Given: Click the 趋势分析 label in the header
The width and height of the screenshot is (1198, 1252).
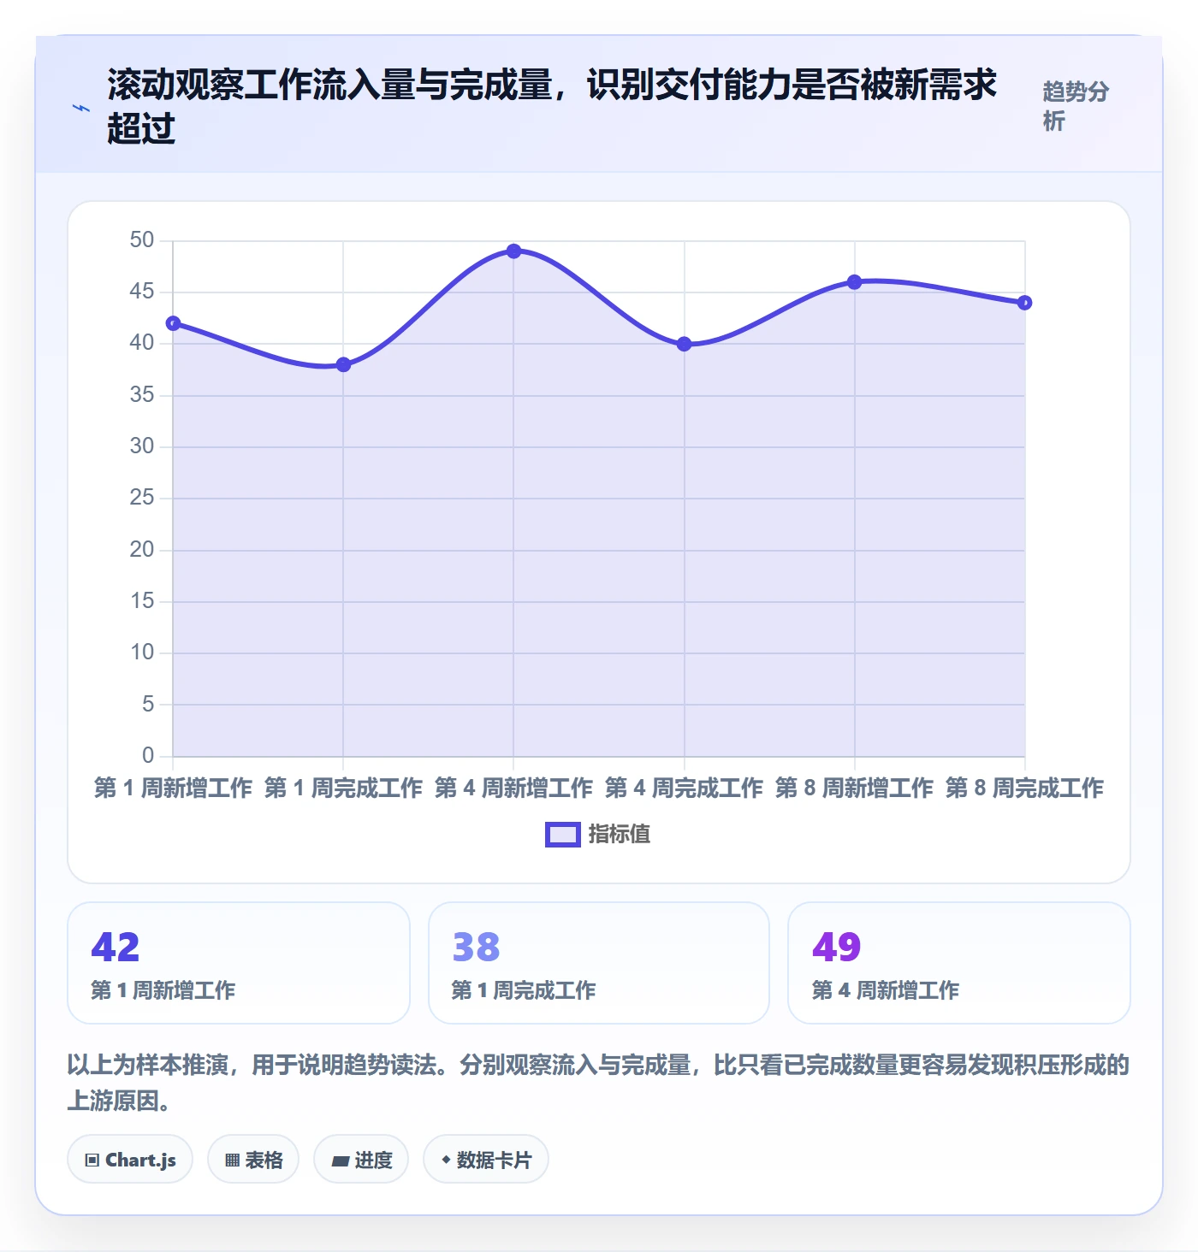Looking at the screenshot, I should (x=1076, y=106).
